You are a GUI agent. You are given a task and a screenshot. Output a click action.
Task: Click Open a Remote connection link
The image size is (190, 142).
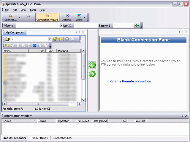coord(130,81)
